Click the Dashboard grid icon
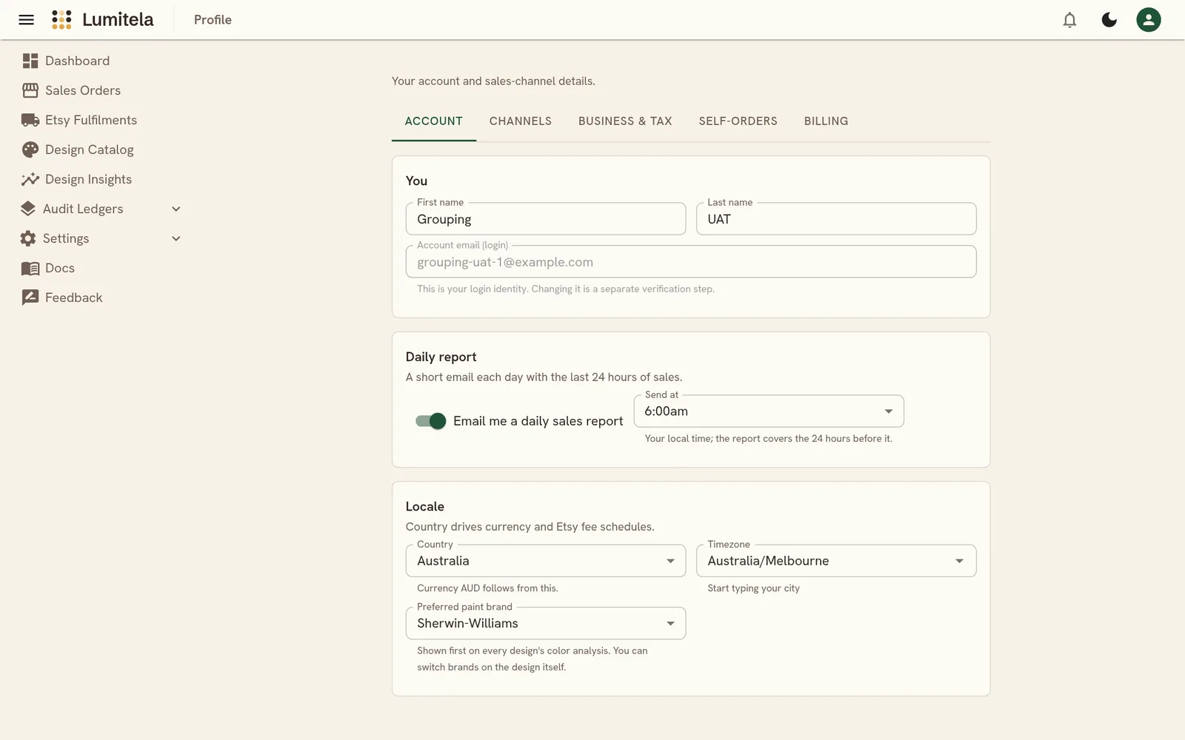This screenshot has height=740, width=1185. click(30, 61)
